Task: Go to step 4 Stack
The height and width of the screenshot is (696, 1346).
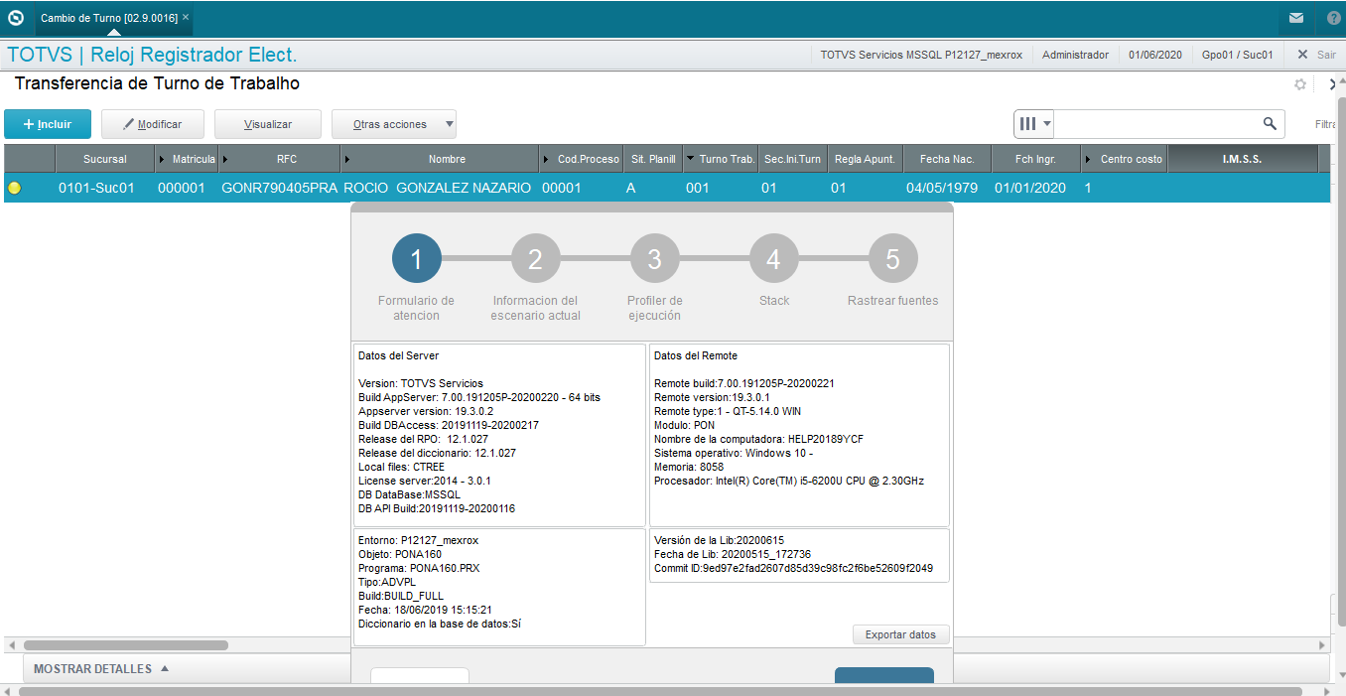Action: pos(773,259)
